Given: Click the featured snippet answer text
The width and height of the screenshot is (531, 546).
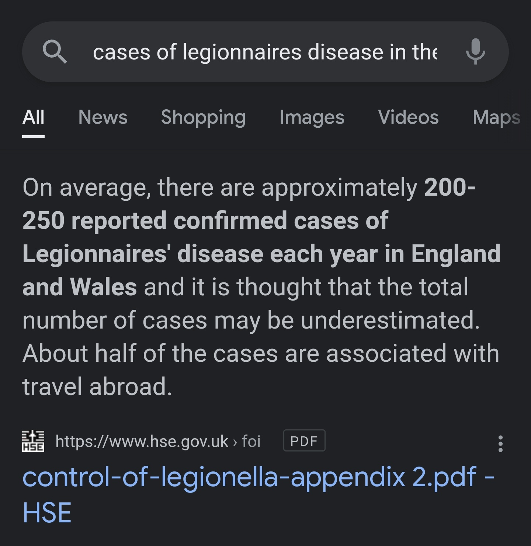Looking at the screenshot, I should pyautogui.click(x=261, y=287).
